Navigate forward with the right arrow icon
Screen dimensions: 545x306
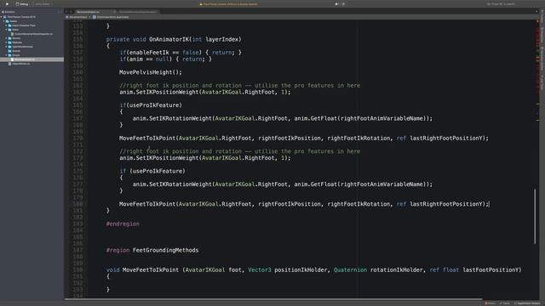pyautogui.click(x=71, y=12)
